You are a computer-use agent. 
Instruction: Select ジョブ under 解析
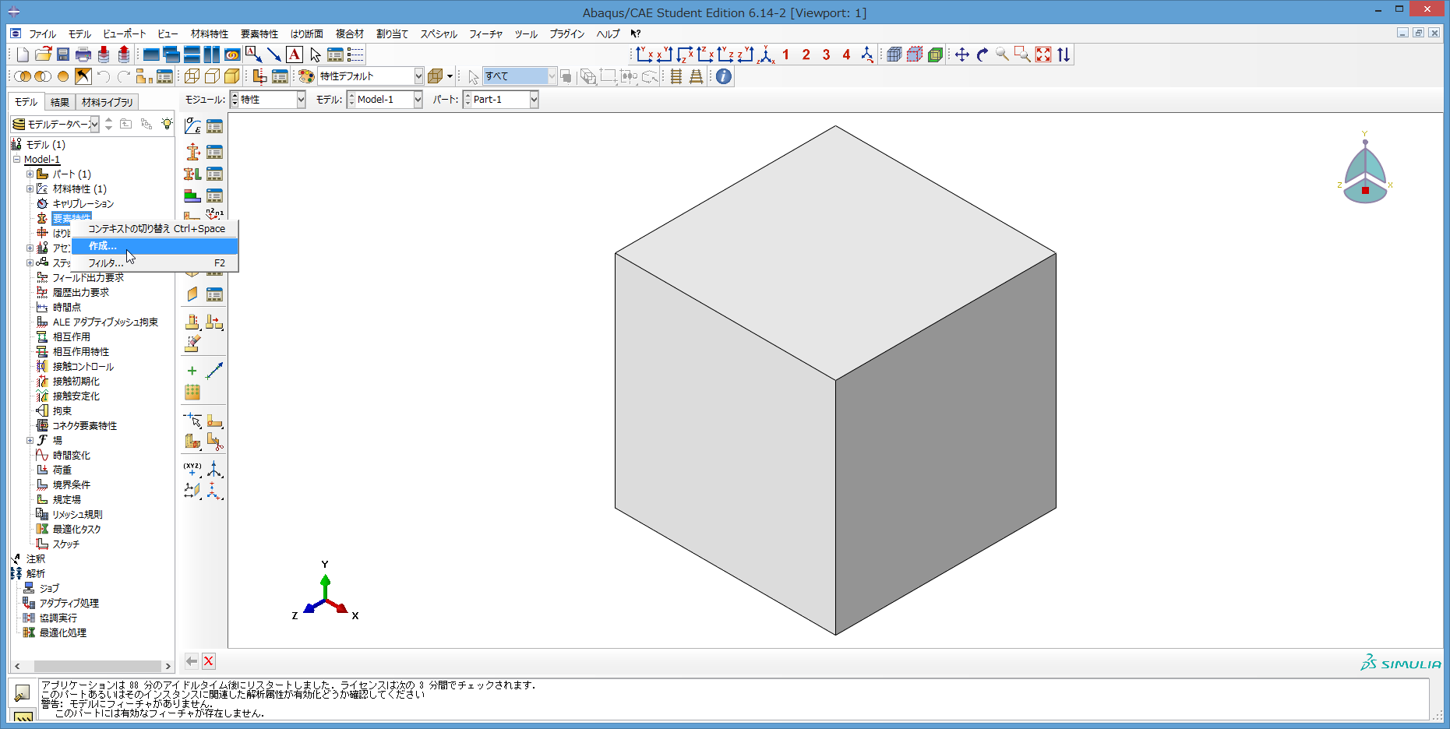49,589
